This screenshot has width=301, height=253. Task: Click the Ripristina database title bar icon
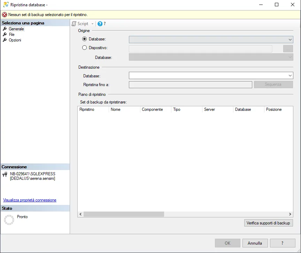pos(6,5)
